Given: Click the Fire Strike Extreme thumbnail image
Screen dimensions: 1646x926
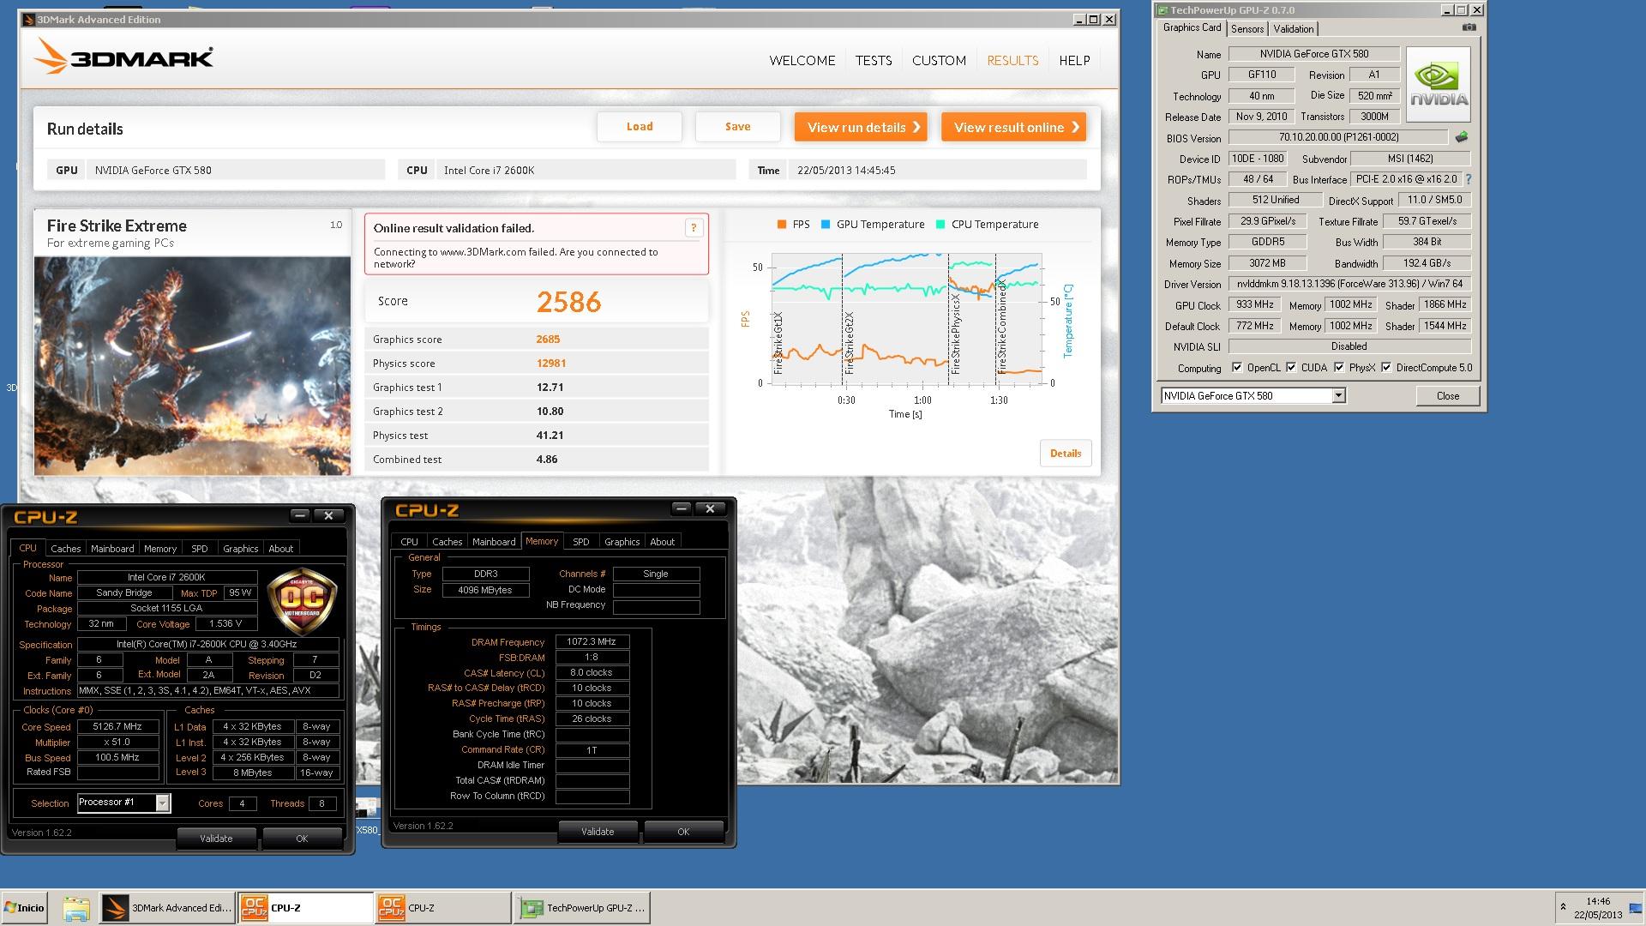Looking at the screenshot, I should pos(192,365).
